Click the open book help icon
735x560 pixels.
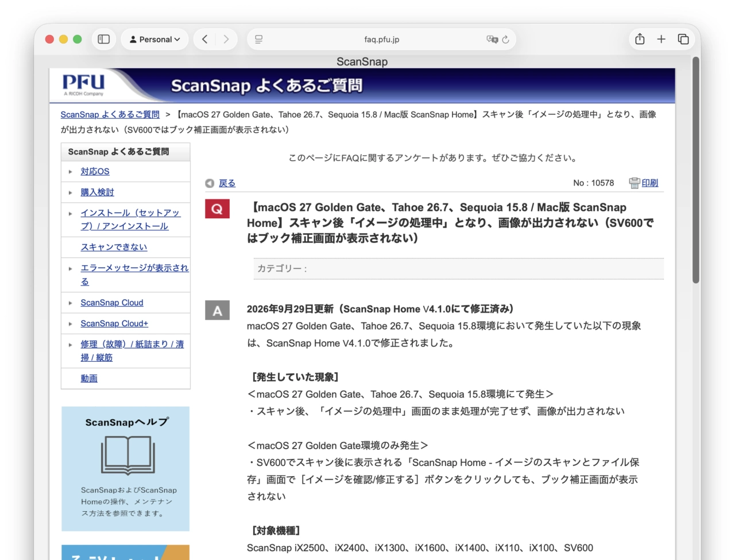(x=127, y=455)
